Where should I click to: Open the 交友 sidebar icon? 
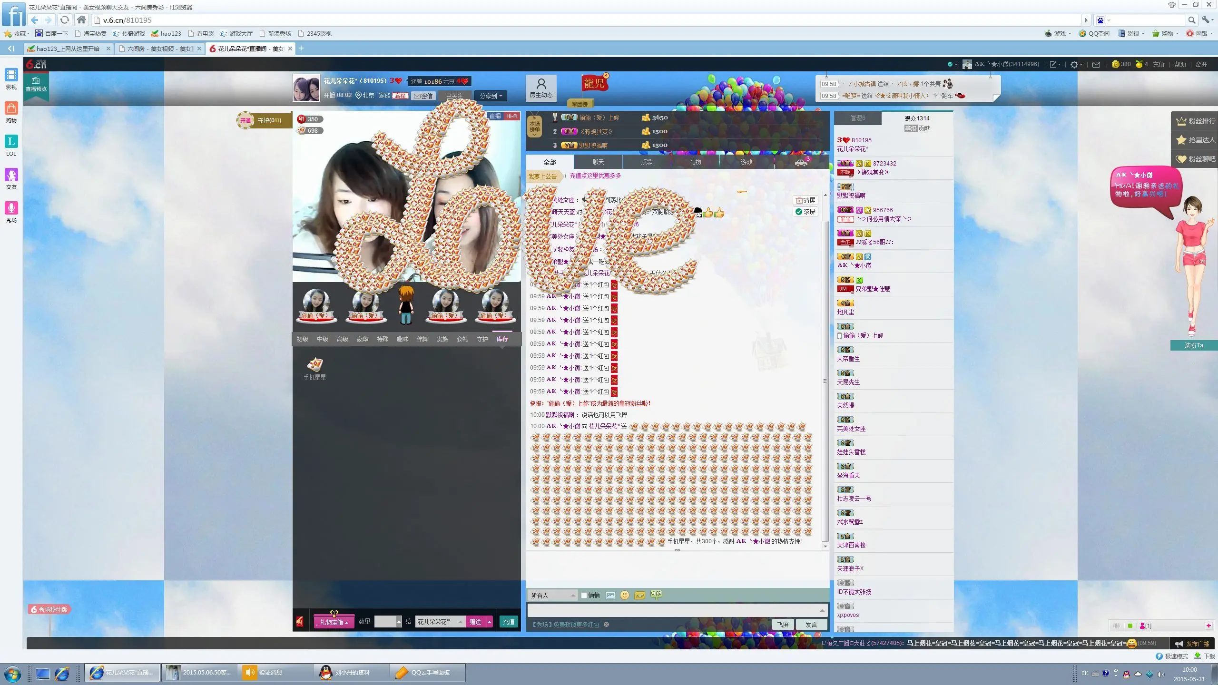tap(11, 178)
